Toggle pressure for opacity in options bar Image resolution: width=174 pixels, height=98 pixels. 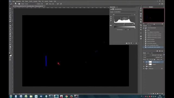[x=47, y=4]
